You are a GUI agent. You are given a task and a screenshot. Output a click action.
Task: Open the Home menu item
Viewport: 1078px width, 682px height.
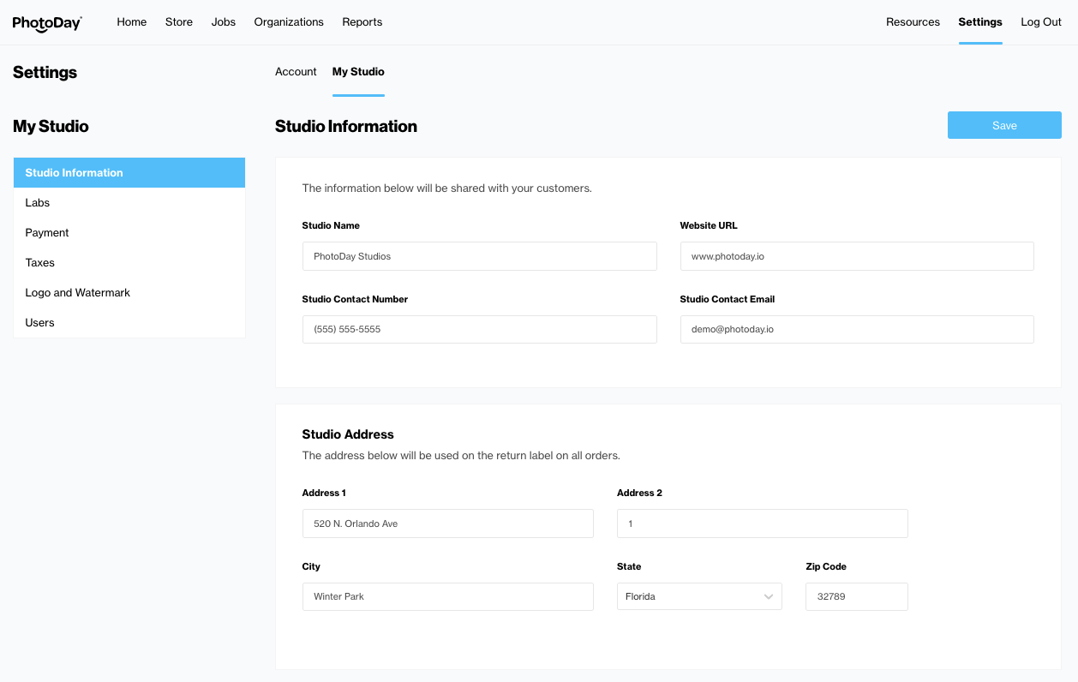pos(132,22)
